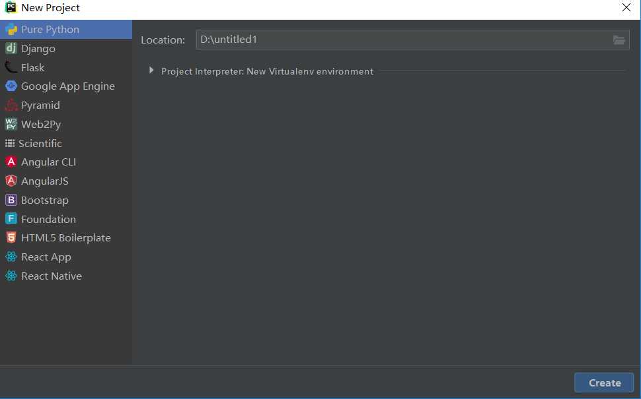Screen dimensions: 641x399
Task: Select Bootstrap project type
Action: point(66,200)
